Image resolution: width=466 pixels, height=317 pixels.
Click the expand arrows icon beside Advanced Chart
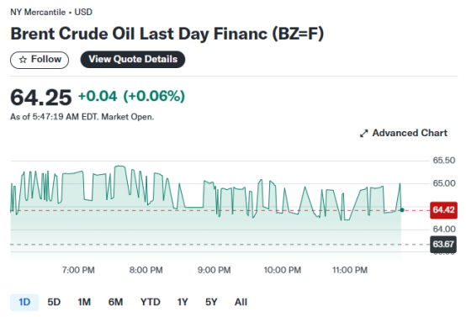(x=363, y=134)
